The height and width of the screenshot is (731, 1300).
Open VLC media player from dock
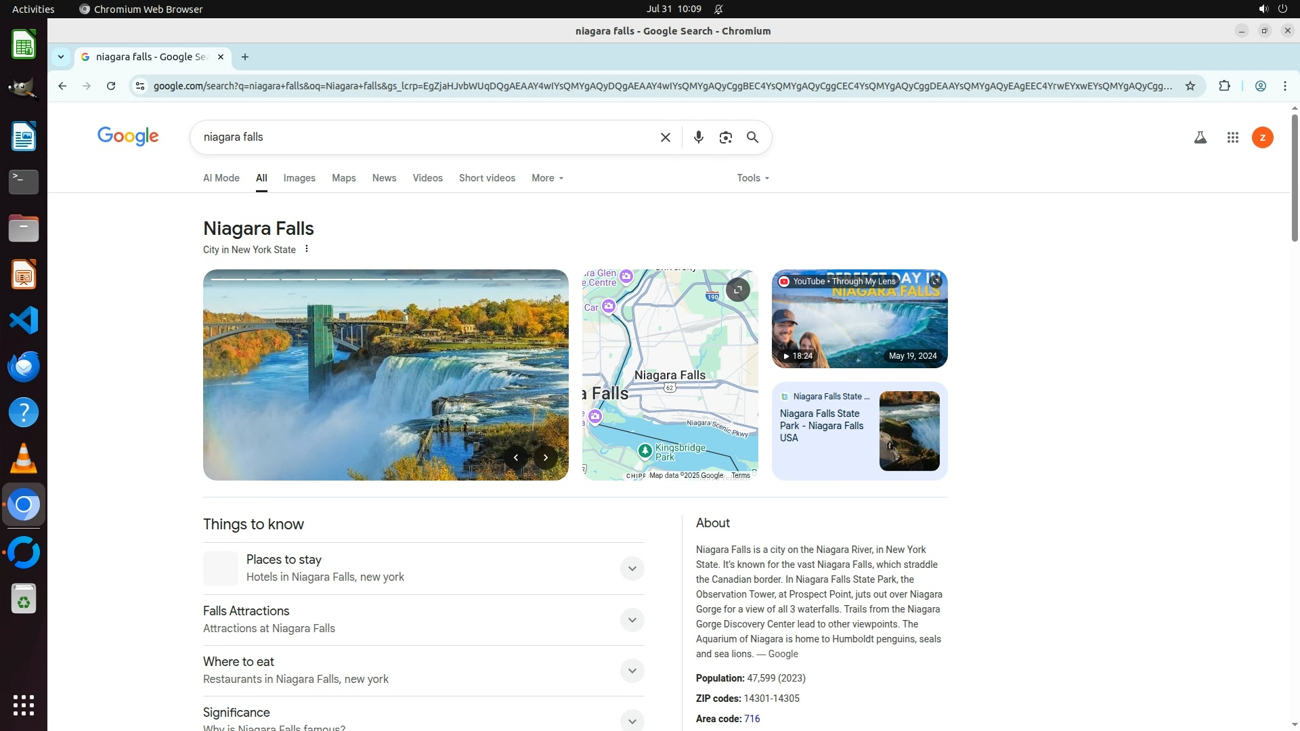click(x=24, y=459)
